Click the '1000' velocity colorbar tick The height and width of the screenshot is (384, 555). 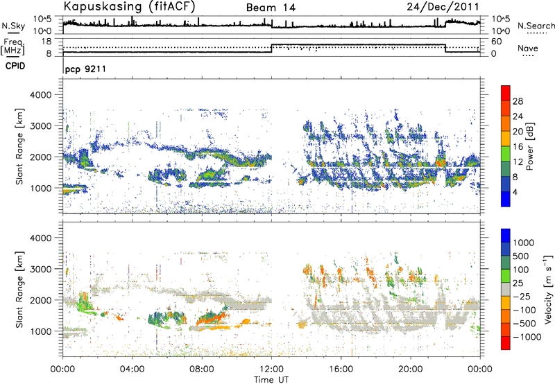tap(524, 243)
